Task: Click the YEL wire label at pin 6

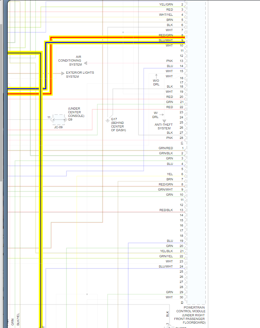Action: tap(170, 174)
